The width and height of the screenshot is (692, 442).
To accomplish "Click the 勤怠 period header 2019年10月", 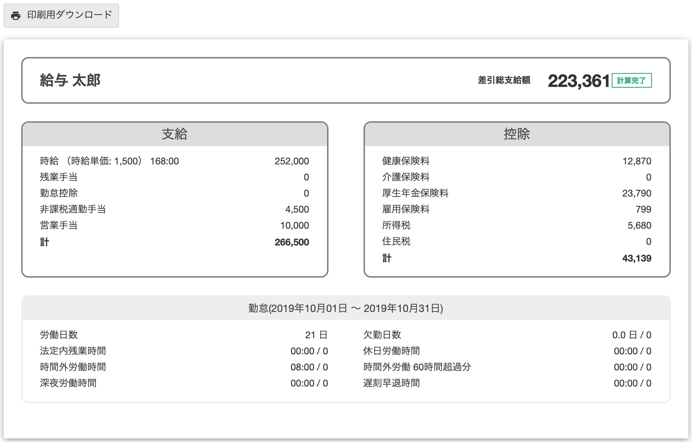I will (346, 308).
